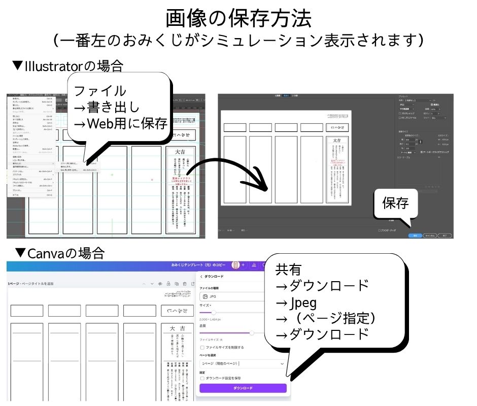Image resolution: width=477 pixels, height=406 pixels.
Task: Click the add page icon above the Canva page
Action: coord(192,283)
